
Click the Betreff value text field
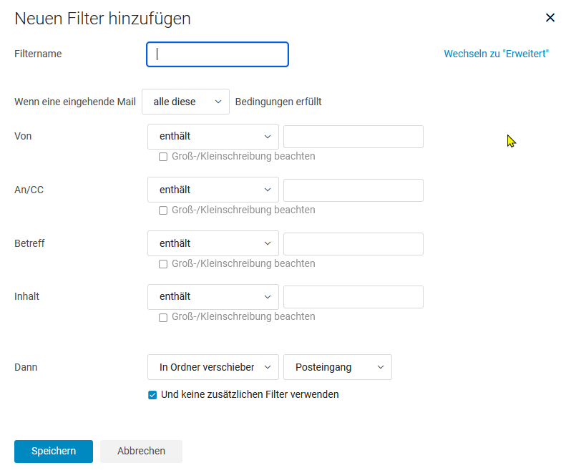coord(353,244)
